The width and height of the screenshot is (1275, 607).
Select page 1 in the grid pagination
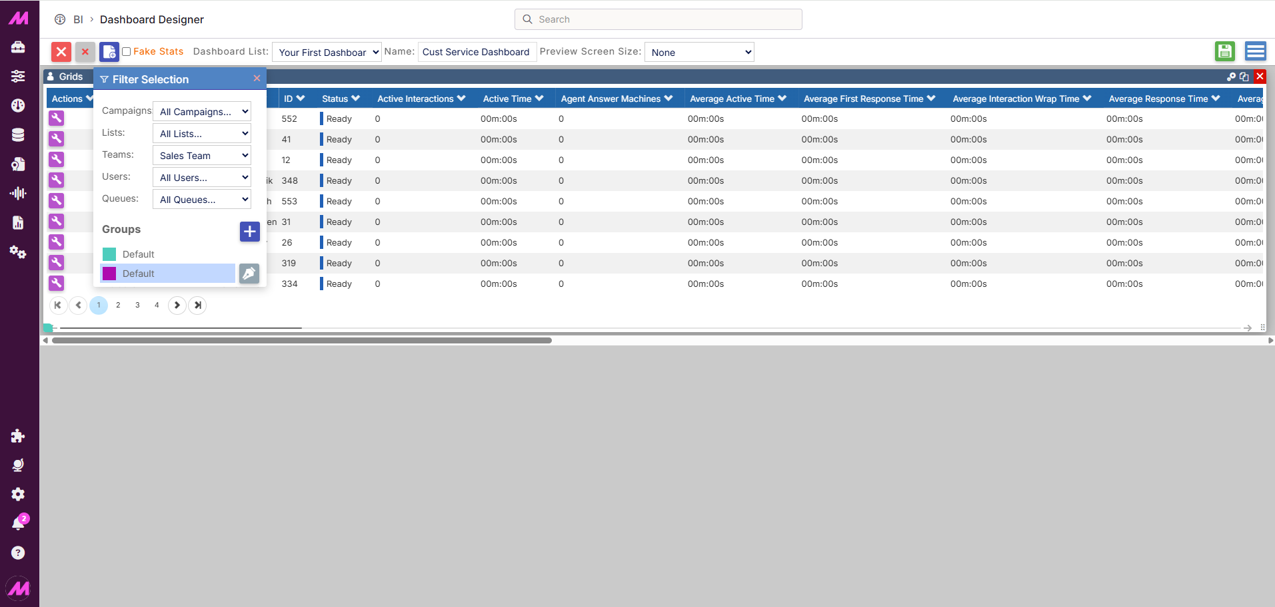pos(99,305)
